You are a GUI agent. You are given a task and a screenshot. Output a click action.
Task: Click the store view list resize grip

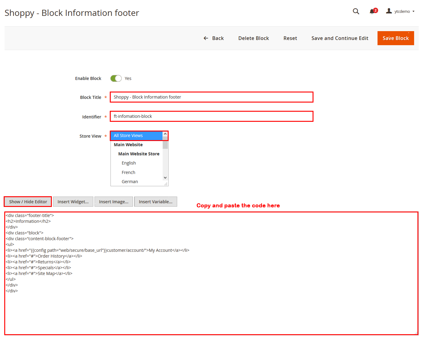166,184
